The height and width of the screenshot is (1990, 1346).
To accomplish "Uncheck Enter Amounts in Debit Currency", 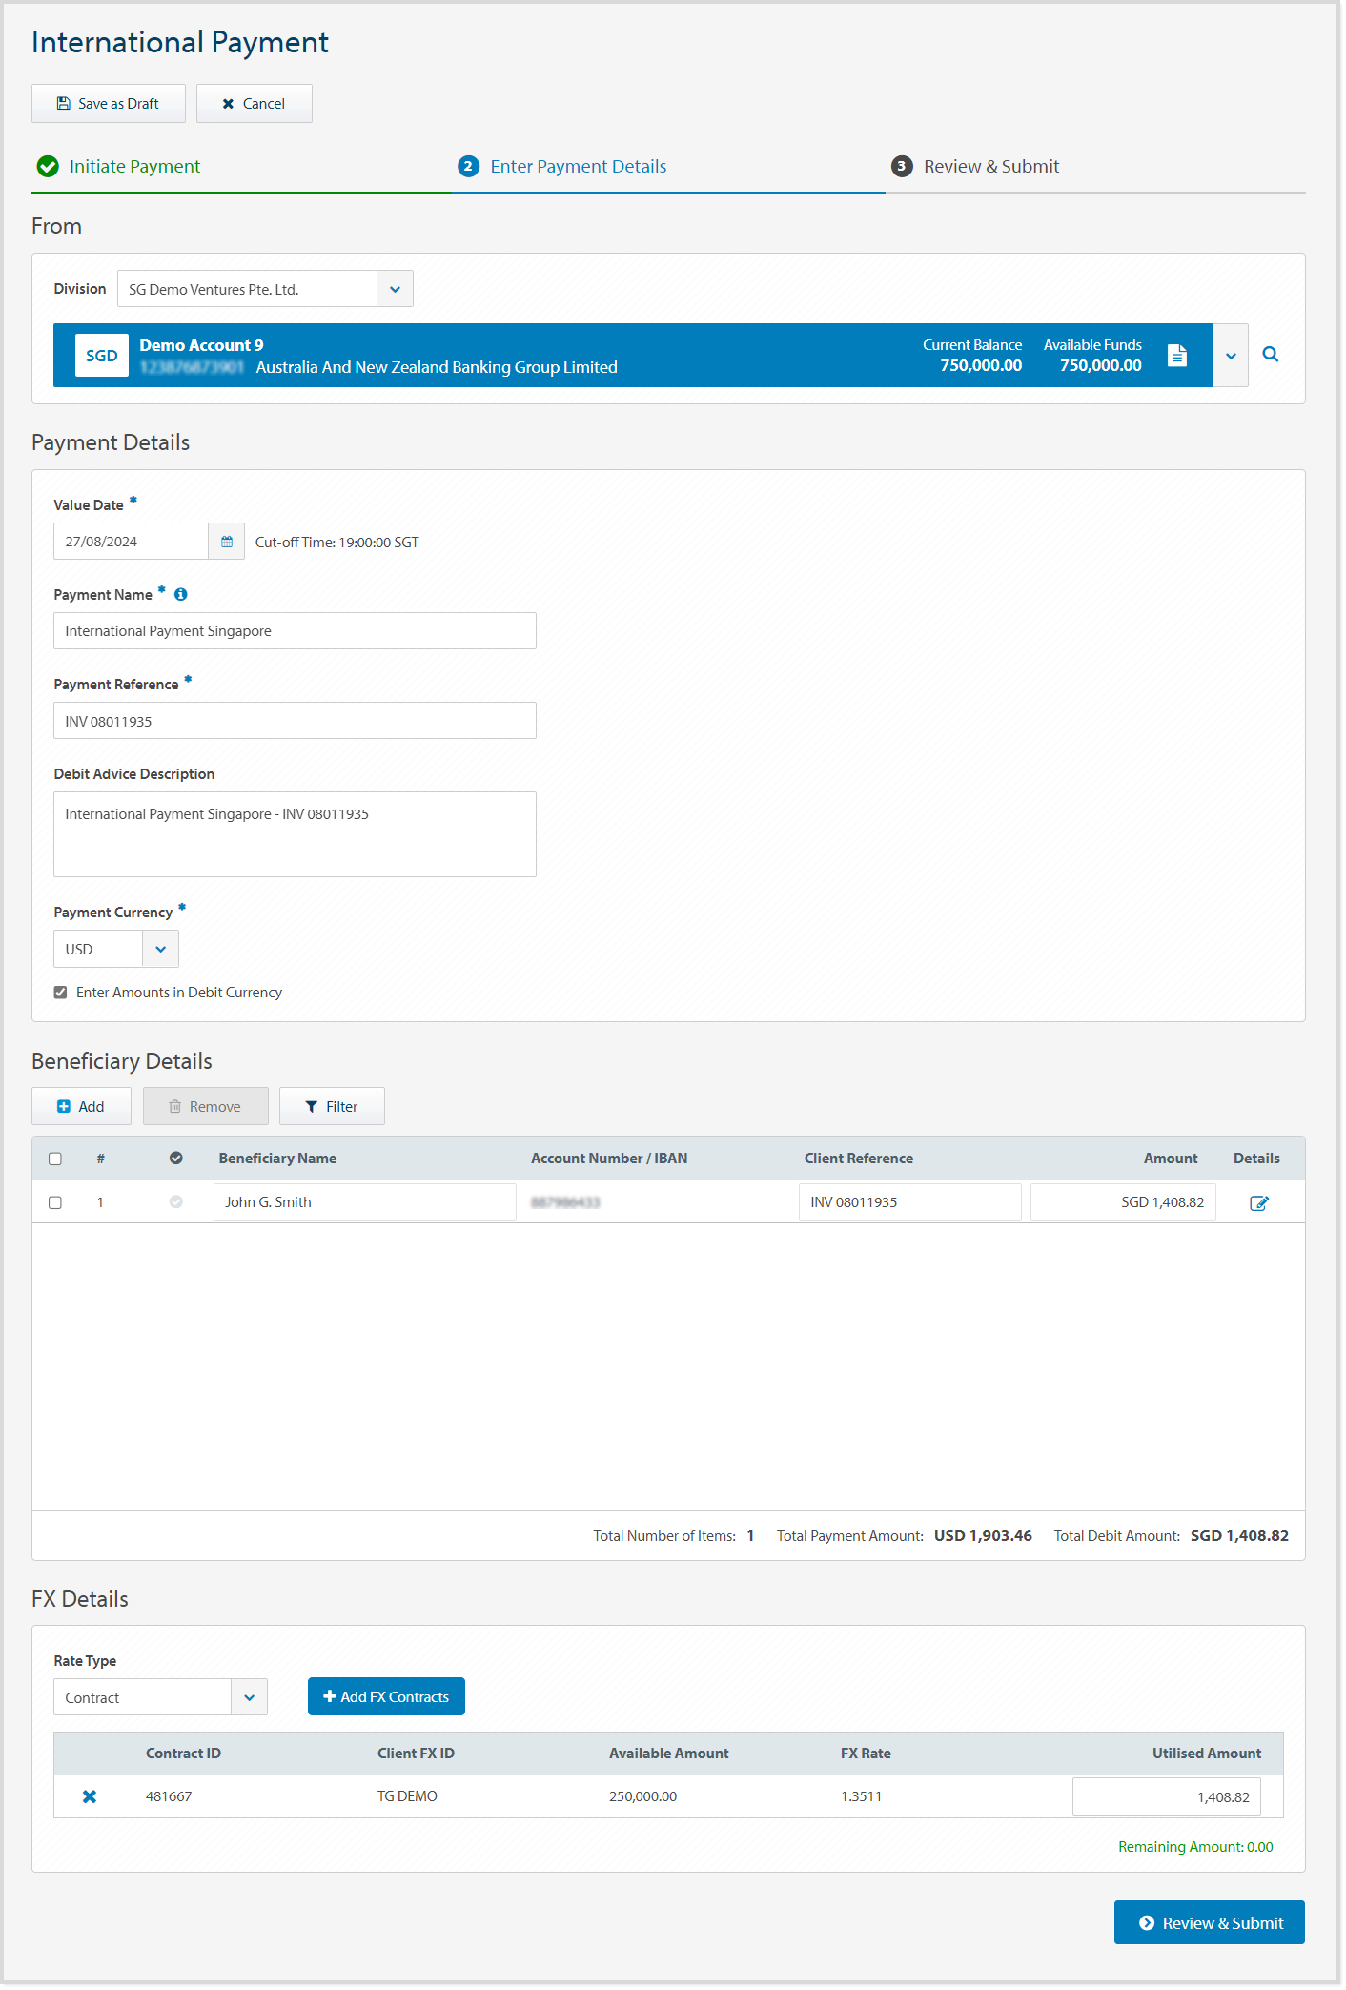I will click(x=61, y=993).
